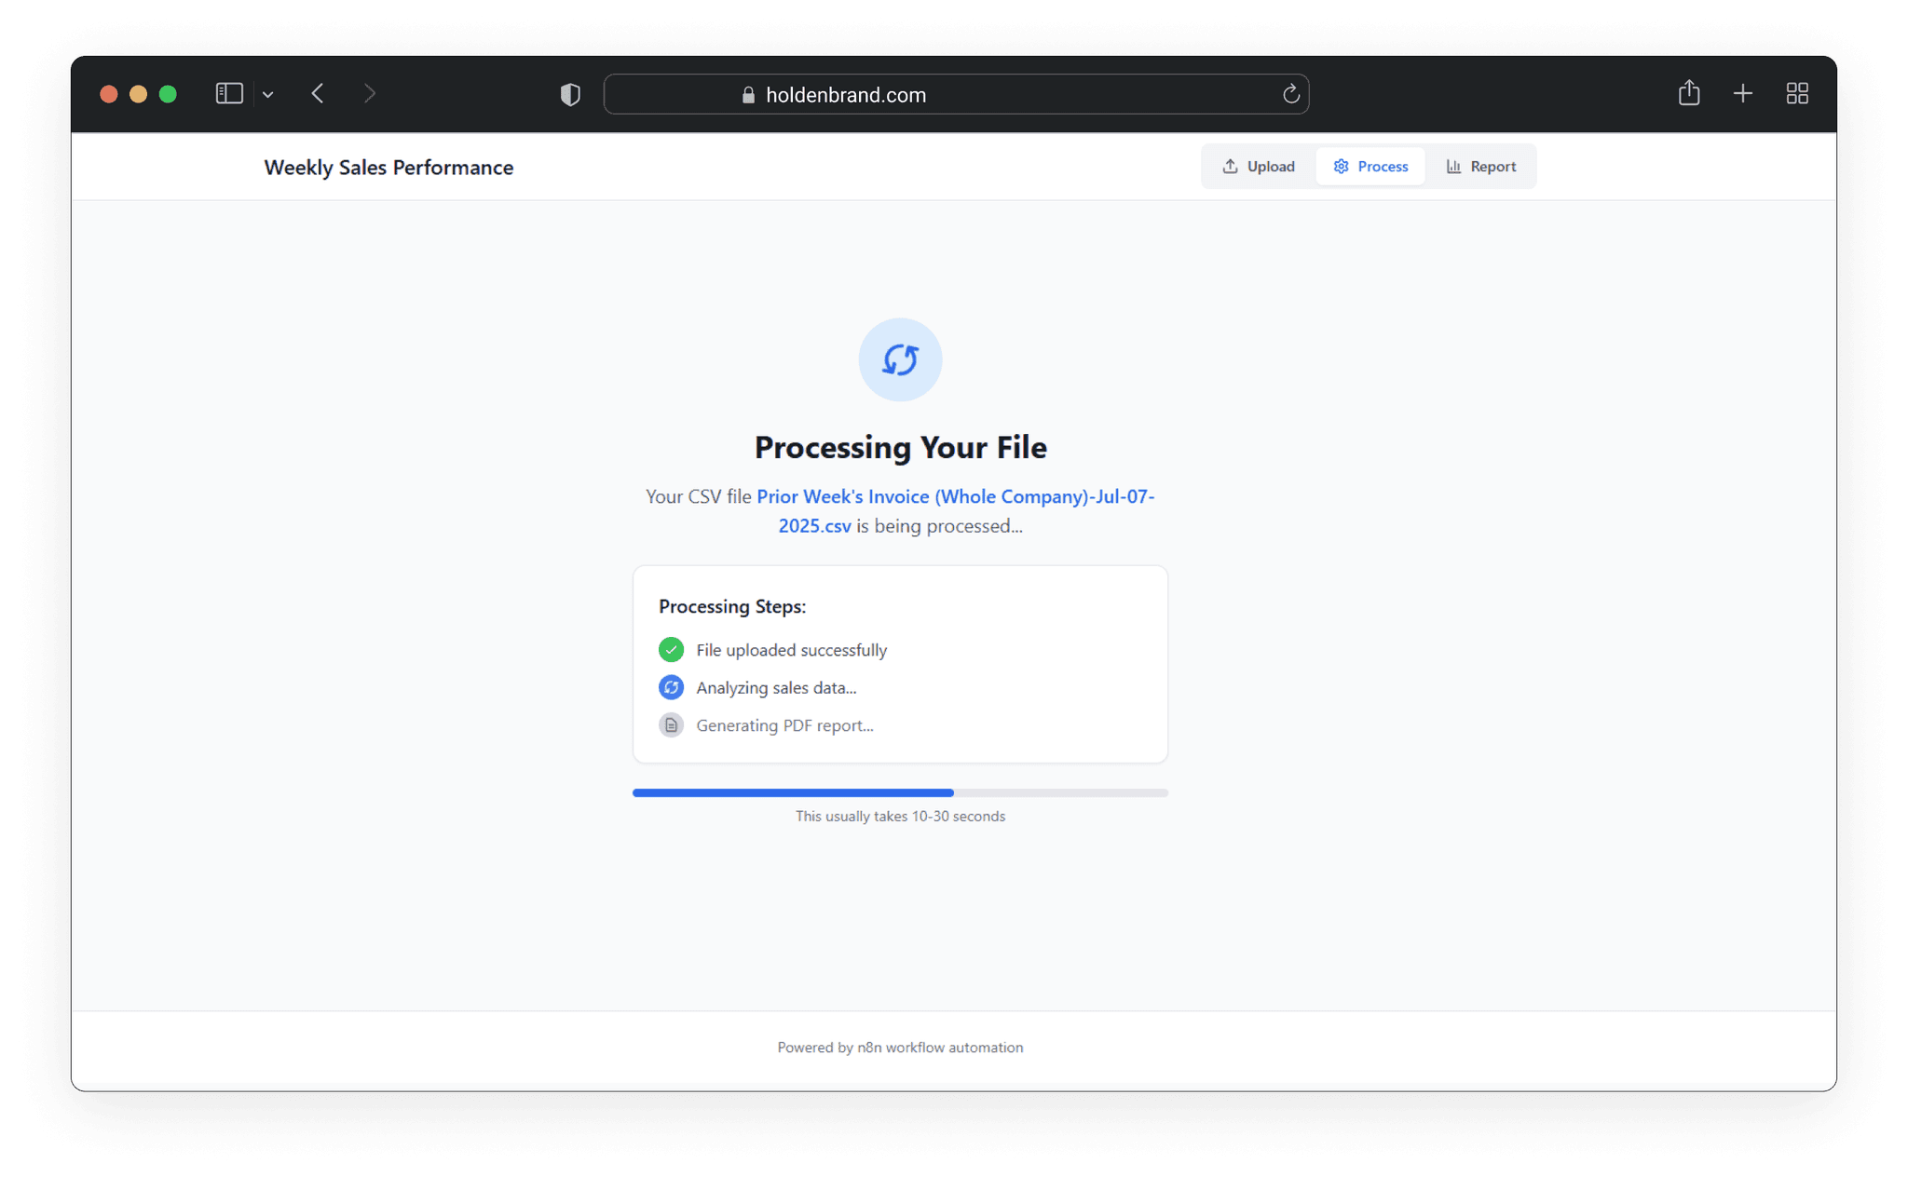Click the green checkmark for file uploaded
This screenshot has height=1177, width=1908.
click(671, 650)
